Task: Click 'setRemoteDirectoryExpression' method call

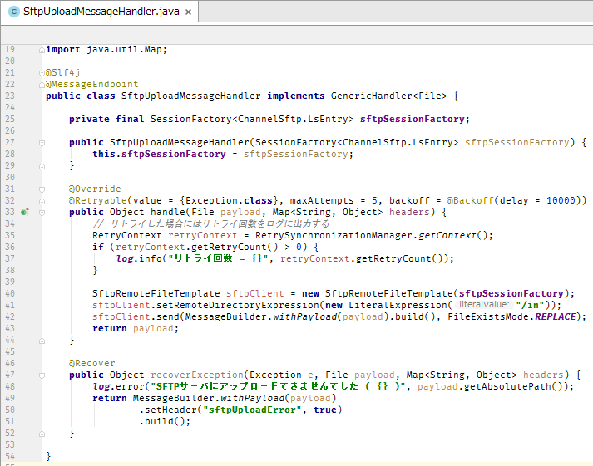Action: point(238,305)
